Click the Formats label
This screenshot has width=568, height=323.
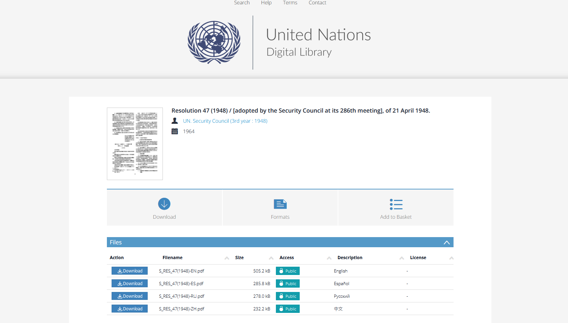tap(280, 217)
